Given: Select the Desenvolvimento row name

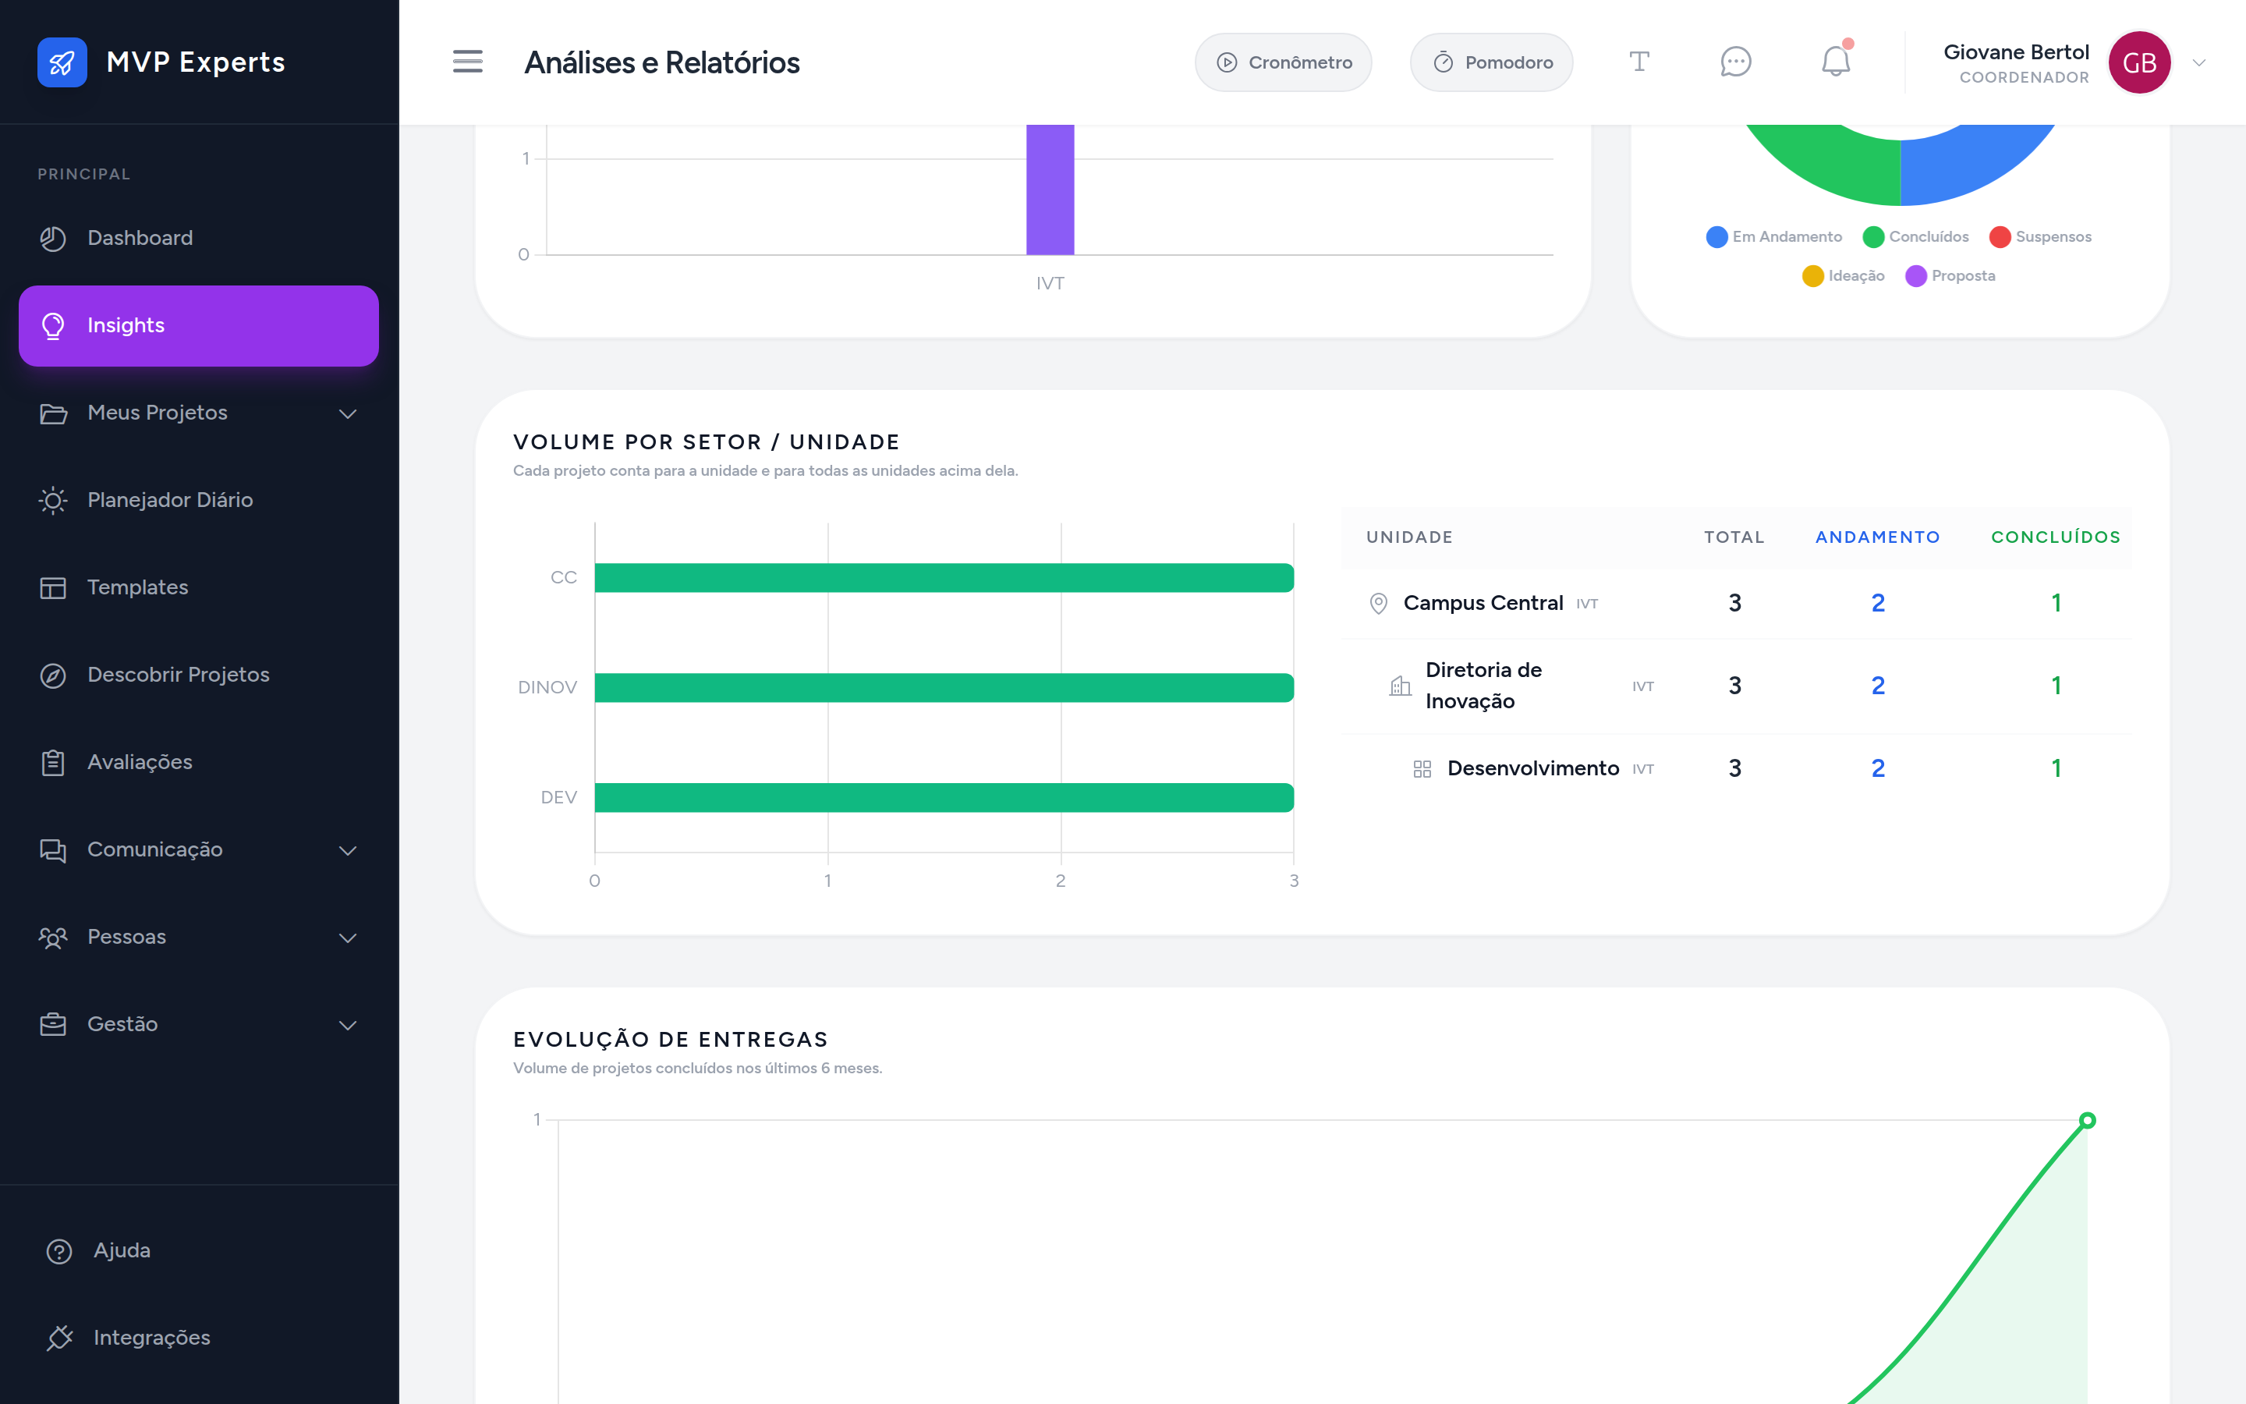Looking at the screenshot, I should click(1533, 769).
